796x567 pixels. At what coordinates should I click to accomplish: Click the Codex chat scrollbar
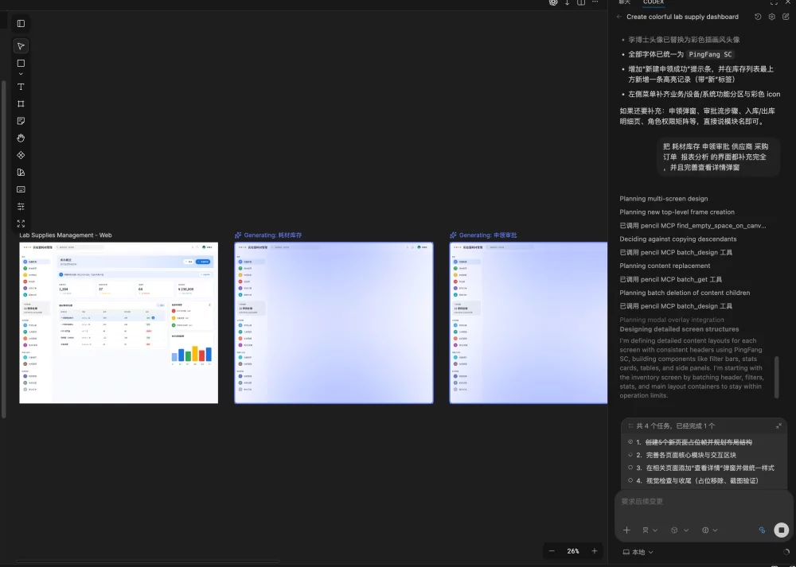(x=777, y=377)
